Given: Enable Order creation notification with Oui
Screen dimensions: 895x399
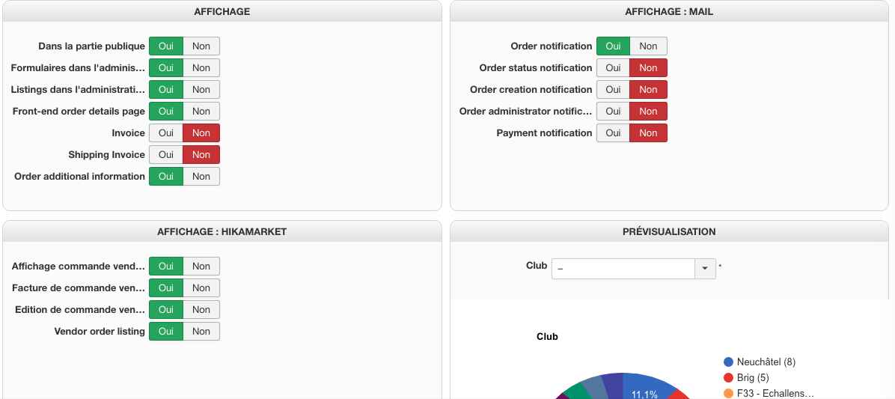Looking at the screenshot, I should pyautogui.click(x=613, y=90).
